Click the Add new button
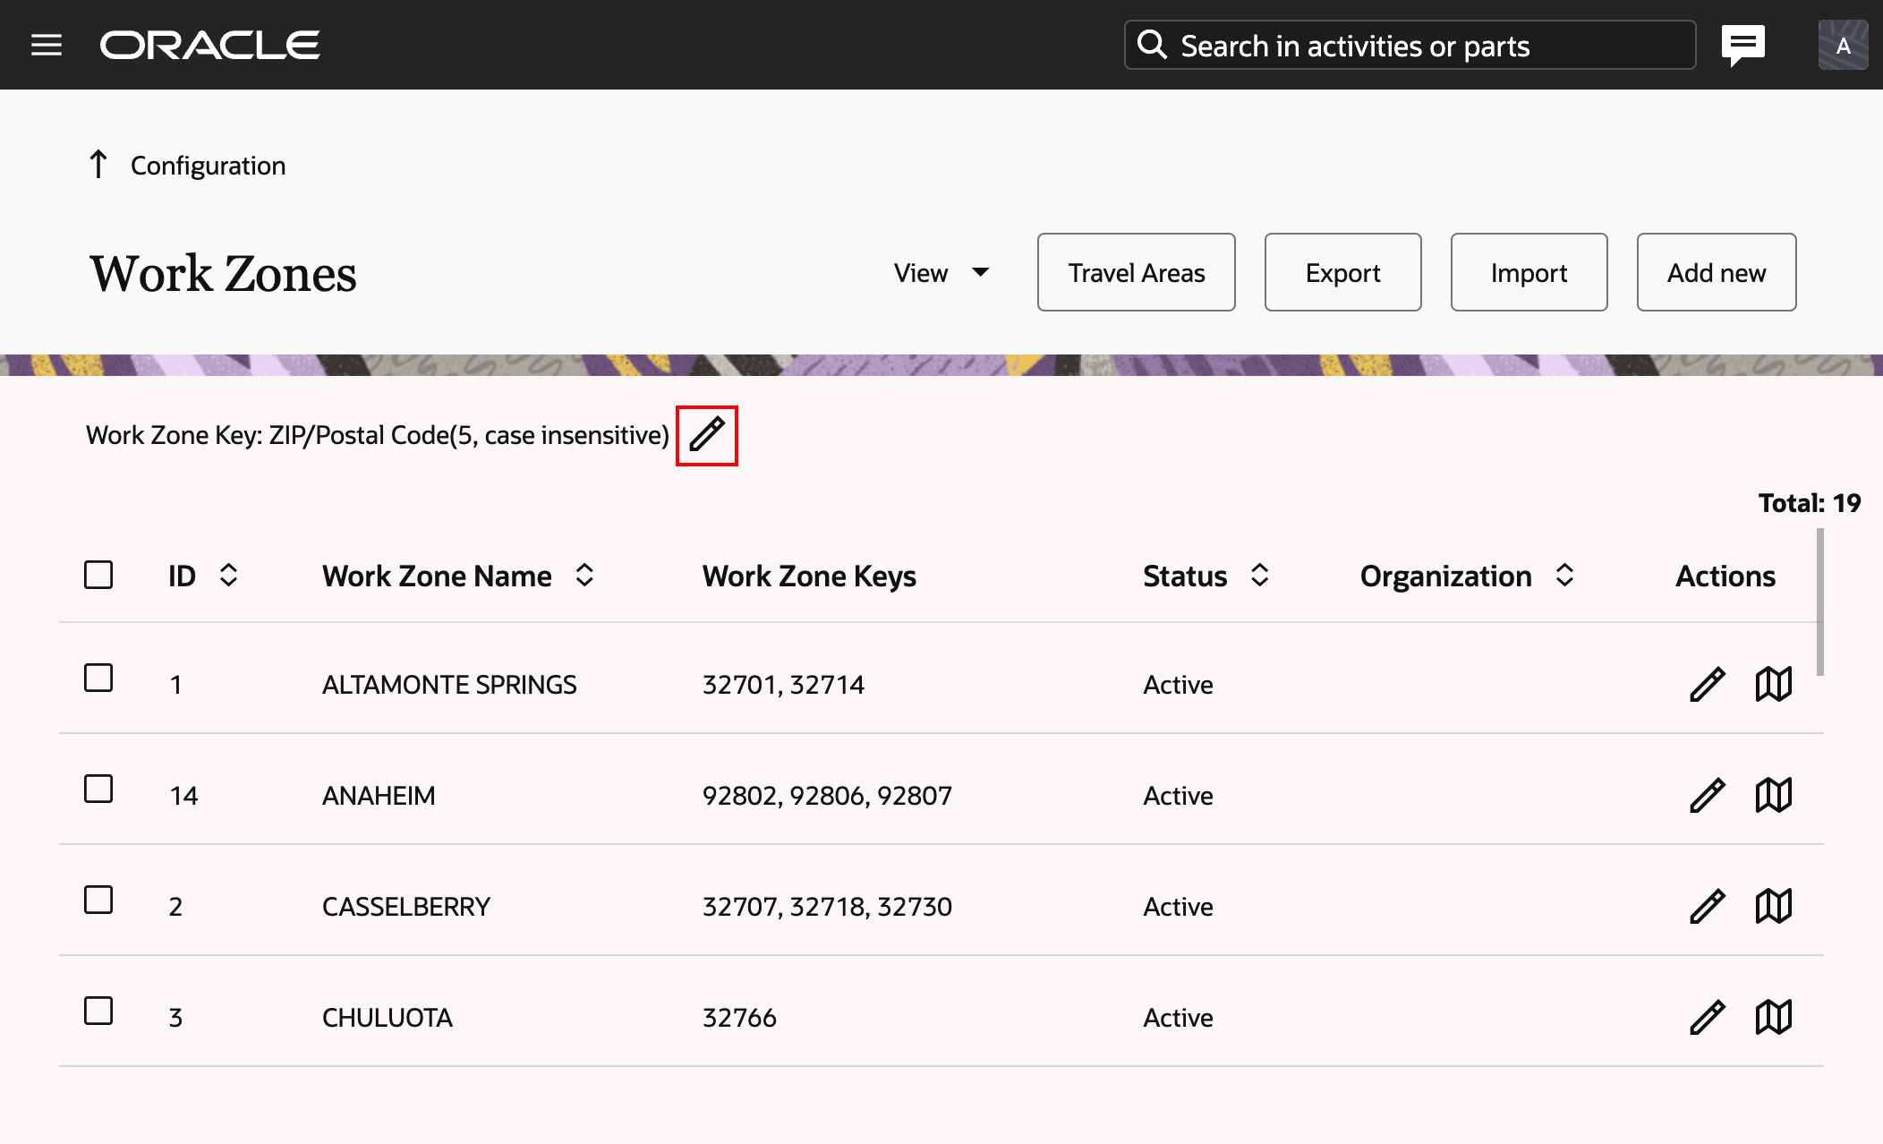1883x1144 pixels. [1717, 272]
